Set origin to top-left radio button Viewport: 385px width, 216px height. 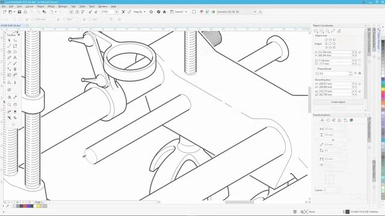tap(326, 40)
